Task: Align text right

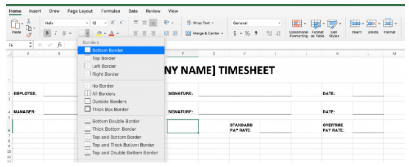Action: click(153, 33)
